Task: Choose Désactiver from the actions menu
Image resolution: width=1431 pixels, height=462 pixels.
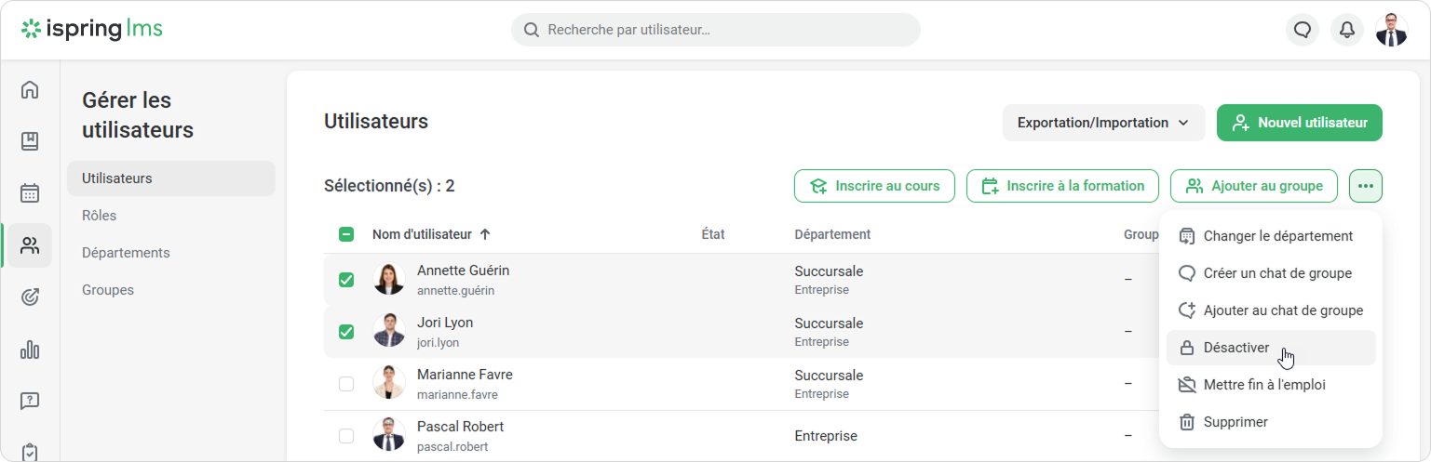Action: pos(1235,348)
